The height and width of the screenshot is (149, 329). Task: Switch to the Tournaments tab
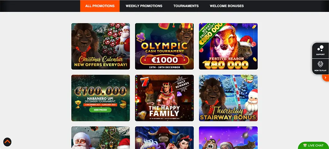click(186, 6)
